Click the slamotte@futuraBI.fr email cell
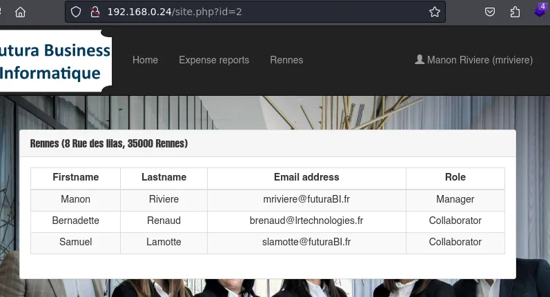Viewport: 550px width, 297px height. point(306,242)
